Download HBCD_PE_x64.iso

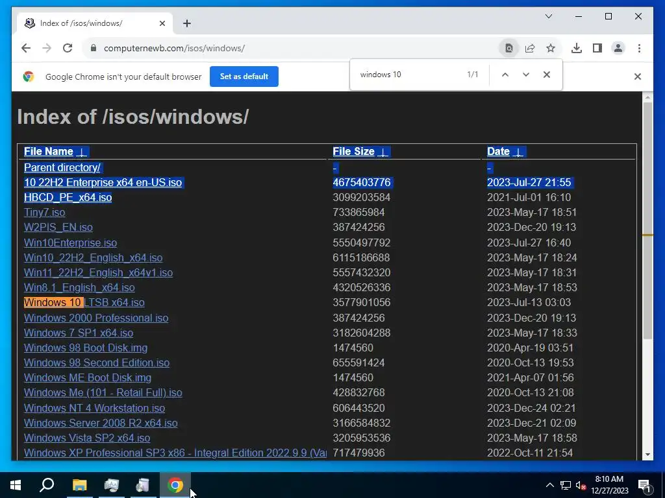(68, 197)
